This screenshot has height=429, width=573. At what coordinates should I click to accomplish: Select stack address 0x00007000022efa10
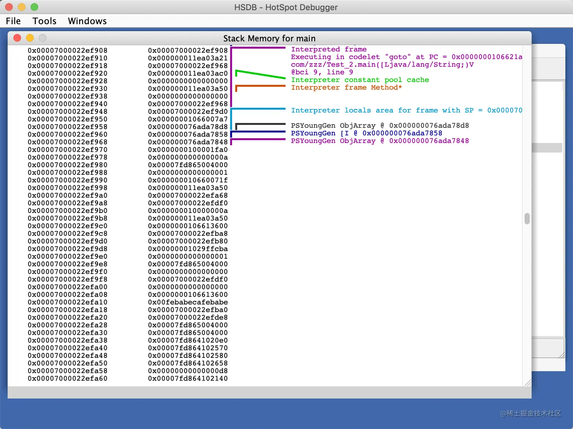(67, 302)
